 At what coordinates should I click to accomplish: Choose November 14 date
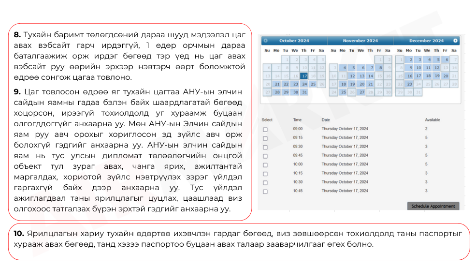coord(371,76)
